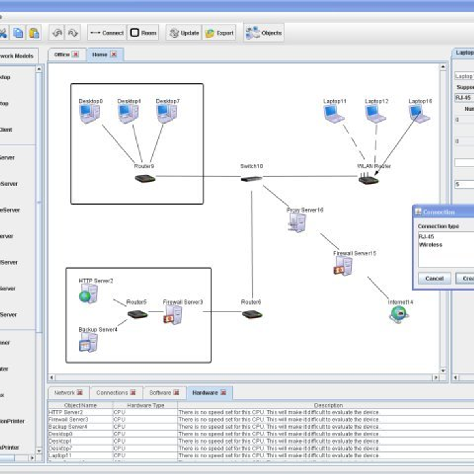Select the Router5 device icon

coord(137,314)
